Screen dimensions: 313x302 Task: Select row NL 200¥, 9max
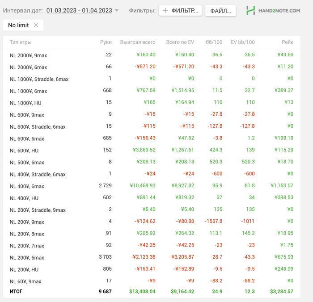152,222
